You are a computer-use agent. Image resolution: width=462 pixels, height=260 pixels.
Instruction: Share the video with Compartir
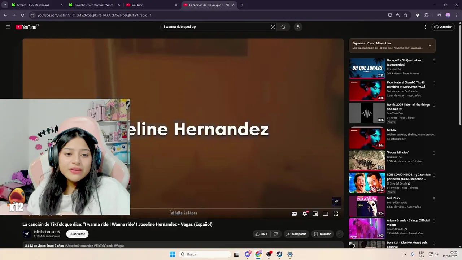pyautogui.click(x=296, y=234)
